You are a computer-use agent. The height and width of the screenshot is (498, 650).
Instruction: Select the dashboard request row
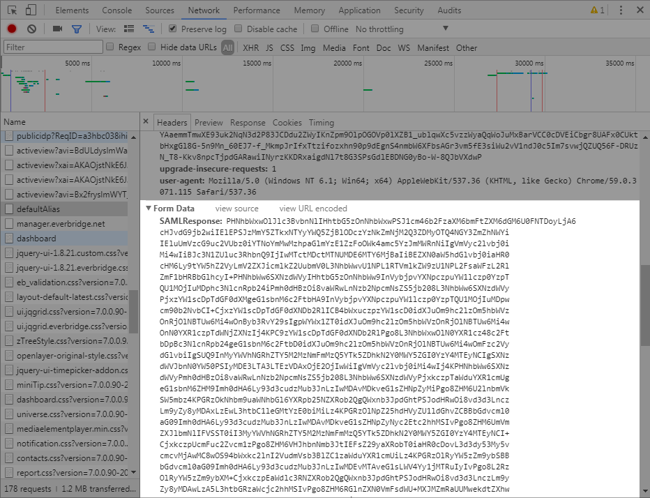click(64, 239)
